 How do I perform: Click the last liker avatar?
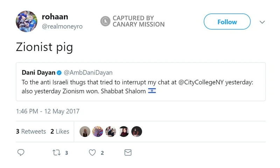136,132
